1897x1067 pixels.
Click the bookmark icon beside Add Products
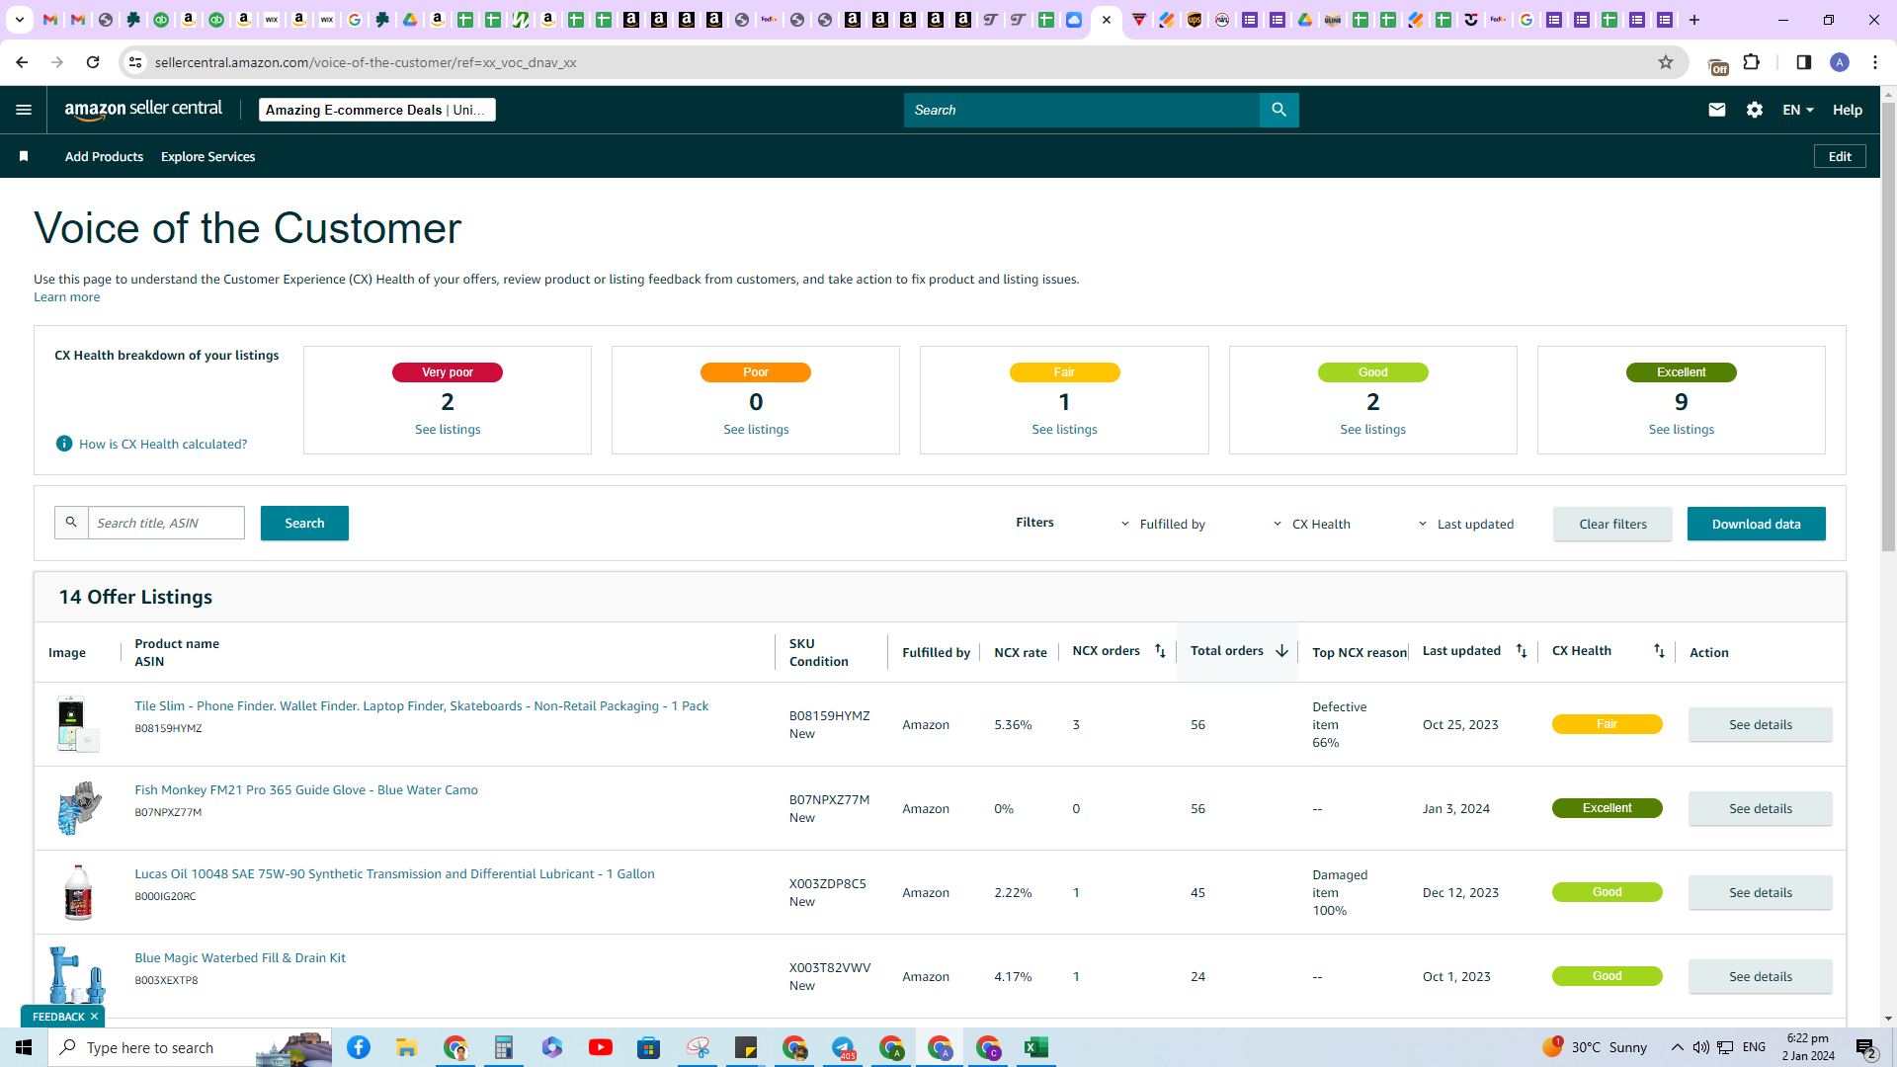pyautogui.click(x=24, y=156)
